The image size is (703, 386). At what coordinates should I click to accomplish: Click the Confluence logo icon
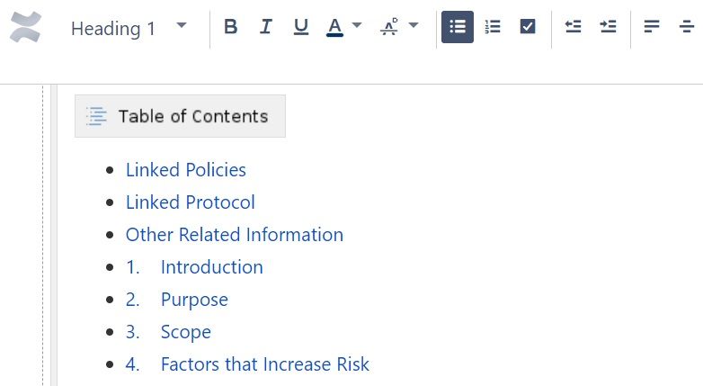[x=26, y=27]
